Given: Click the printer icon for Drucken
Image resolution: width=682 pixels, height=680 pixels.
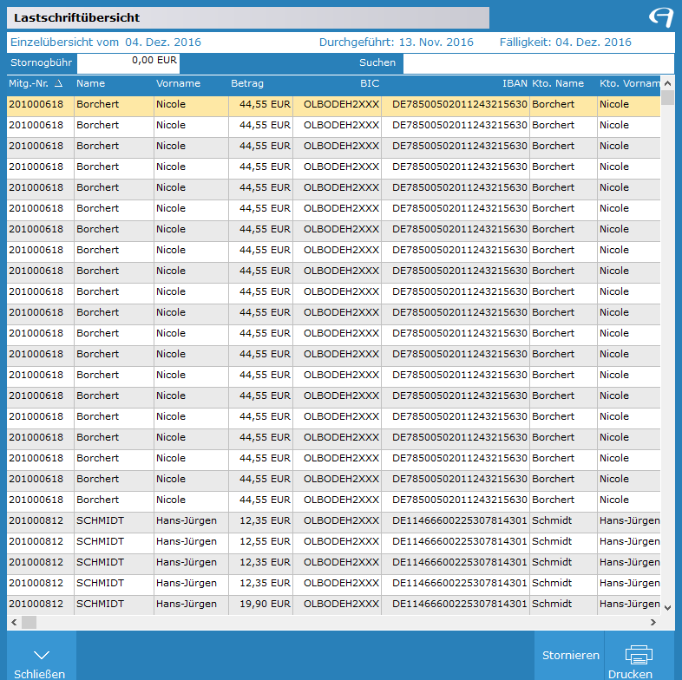Looking at the screenshot, I should [x=639, y=655].
